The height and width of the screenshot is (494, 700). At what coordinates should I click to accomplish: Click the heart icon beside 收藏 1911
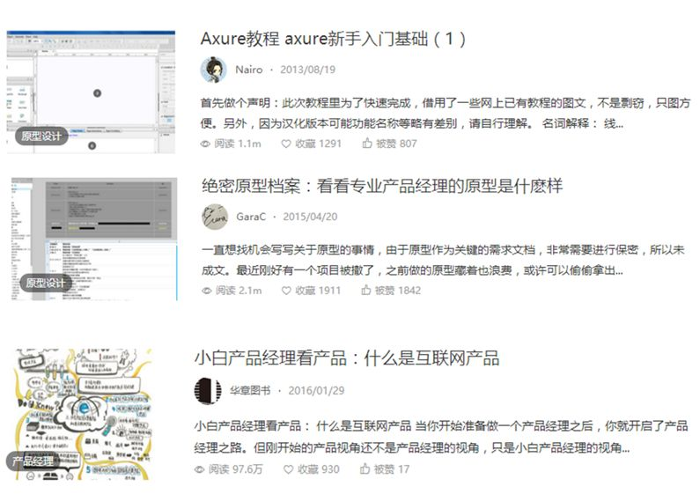point(287,291)
